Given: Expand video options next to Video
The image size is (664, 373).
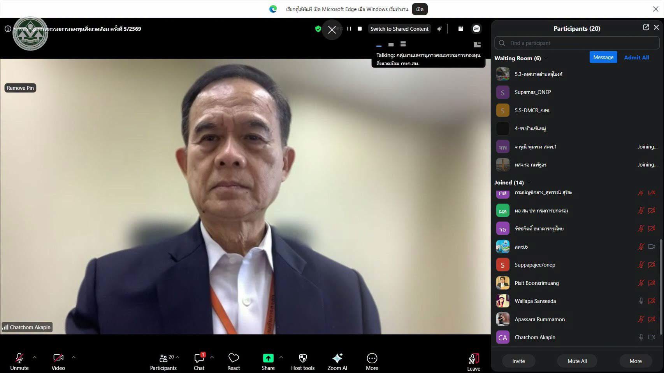Looking at the screenshot, I should click(74, 357).
